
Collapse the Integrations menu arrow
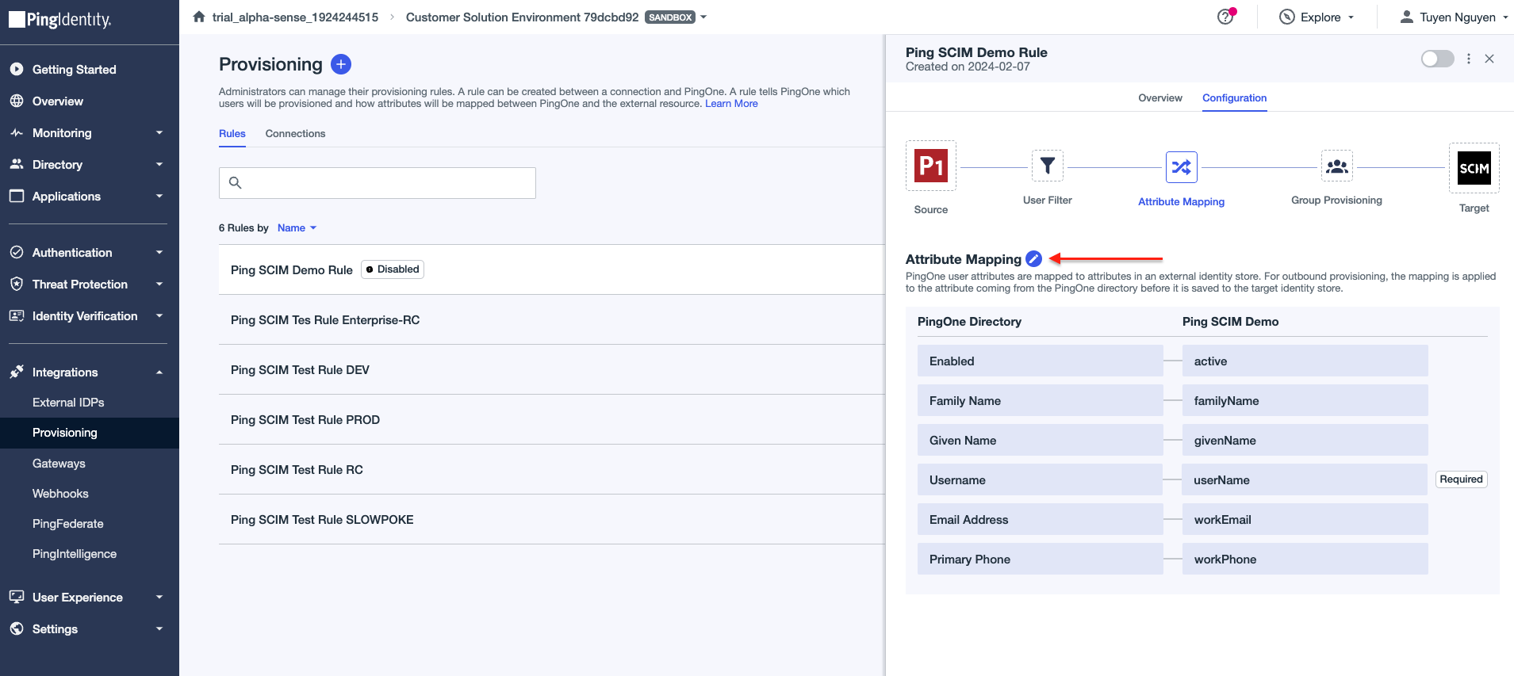click(159, 372)
